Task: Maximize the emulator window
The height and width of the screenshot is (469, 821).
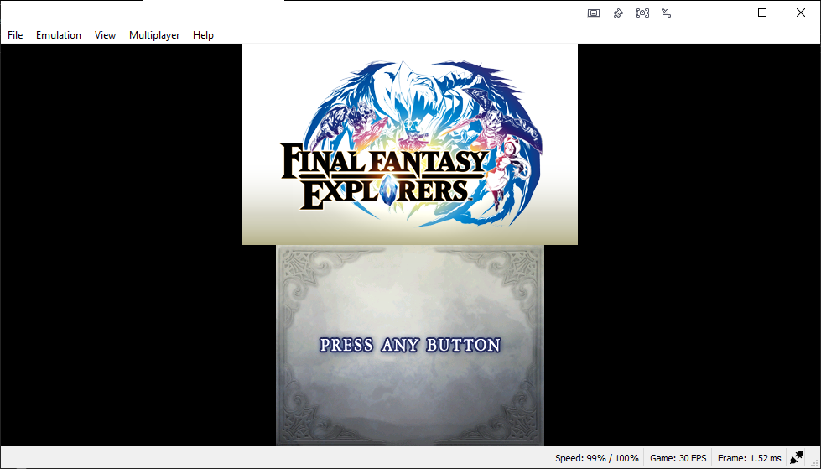Action: (x=762, y=13)
